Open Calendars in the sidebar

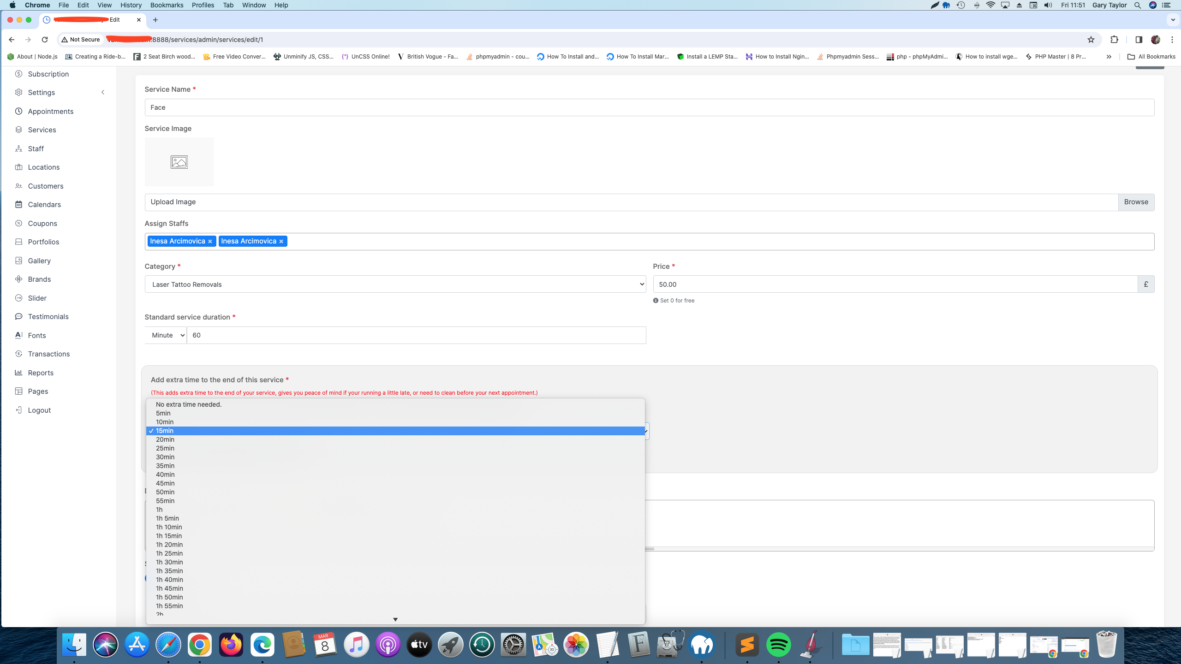click(x=44, y=204)
